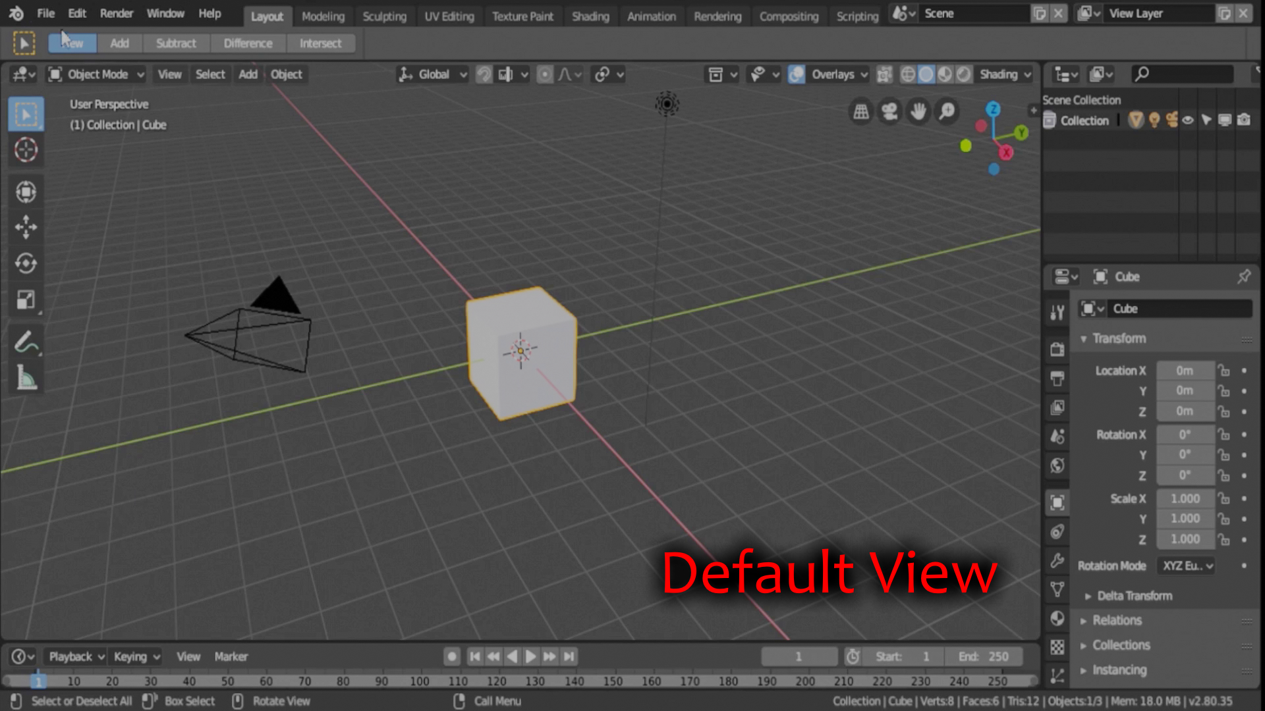Toggle camera view gizmo button

[889, 112]
